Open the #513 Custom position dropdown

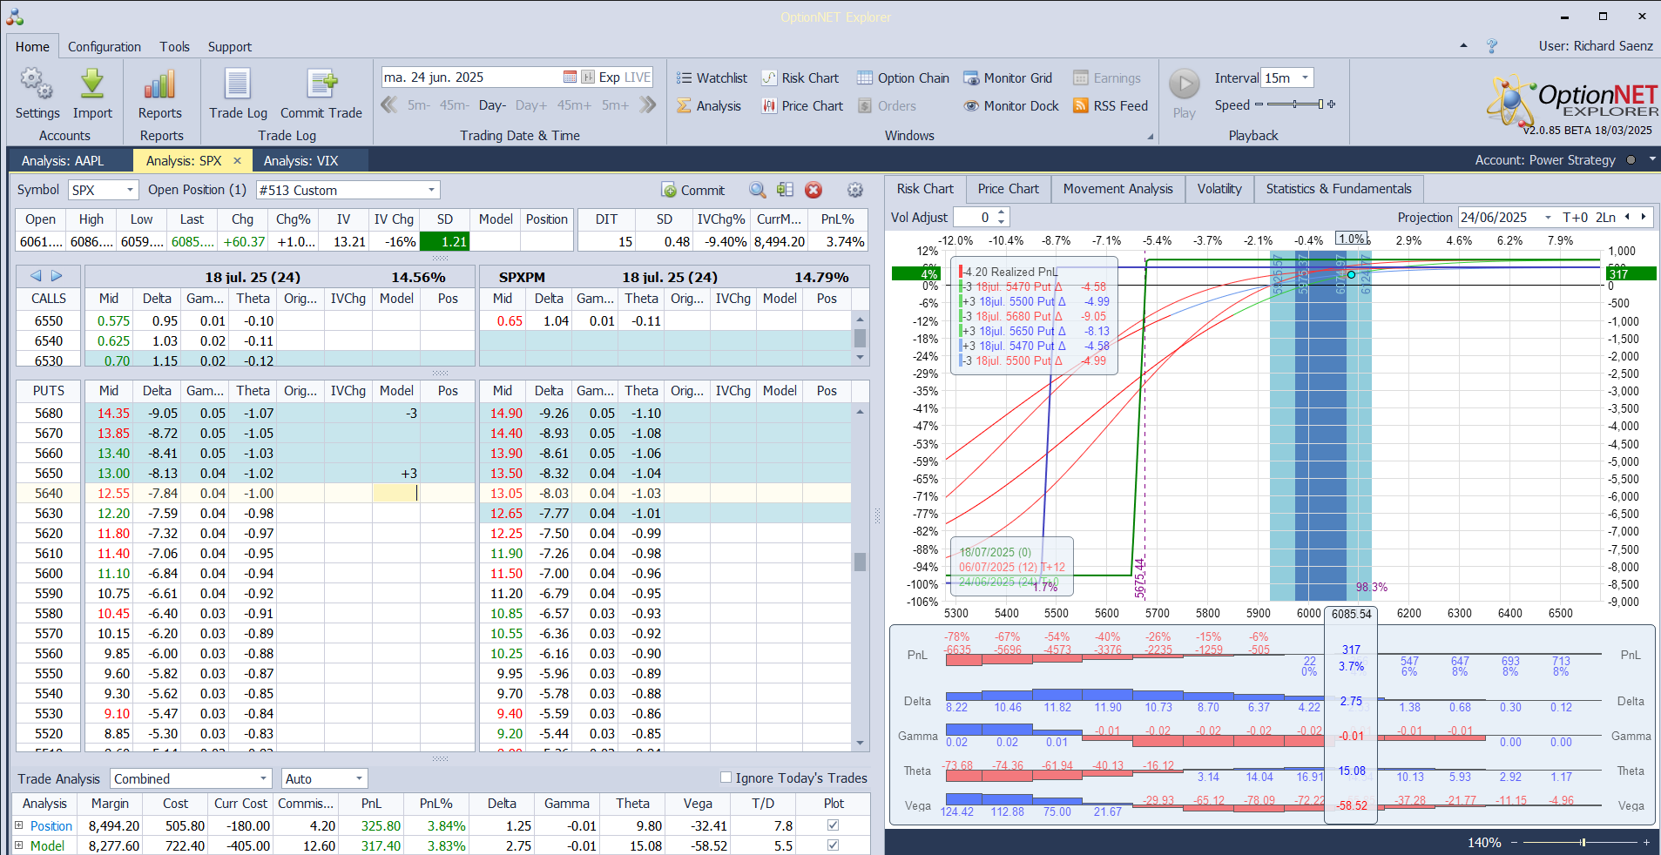(x=431, y=190)
